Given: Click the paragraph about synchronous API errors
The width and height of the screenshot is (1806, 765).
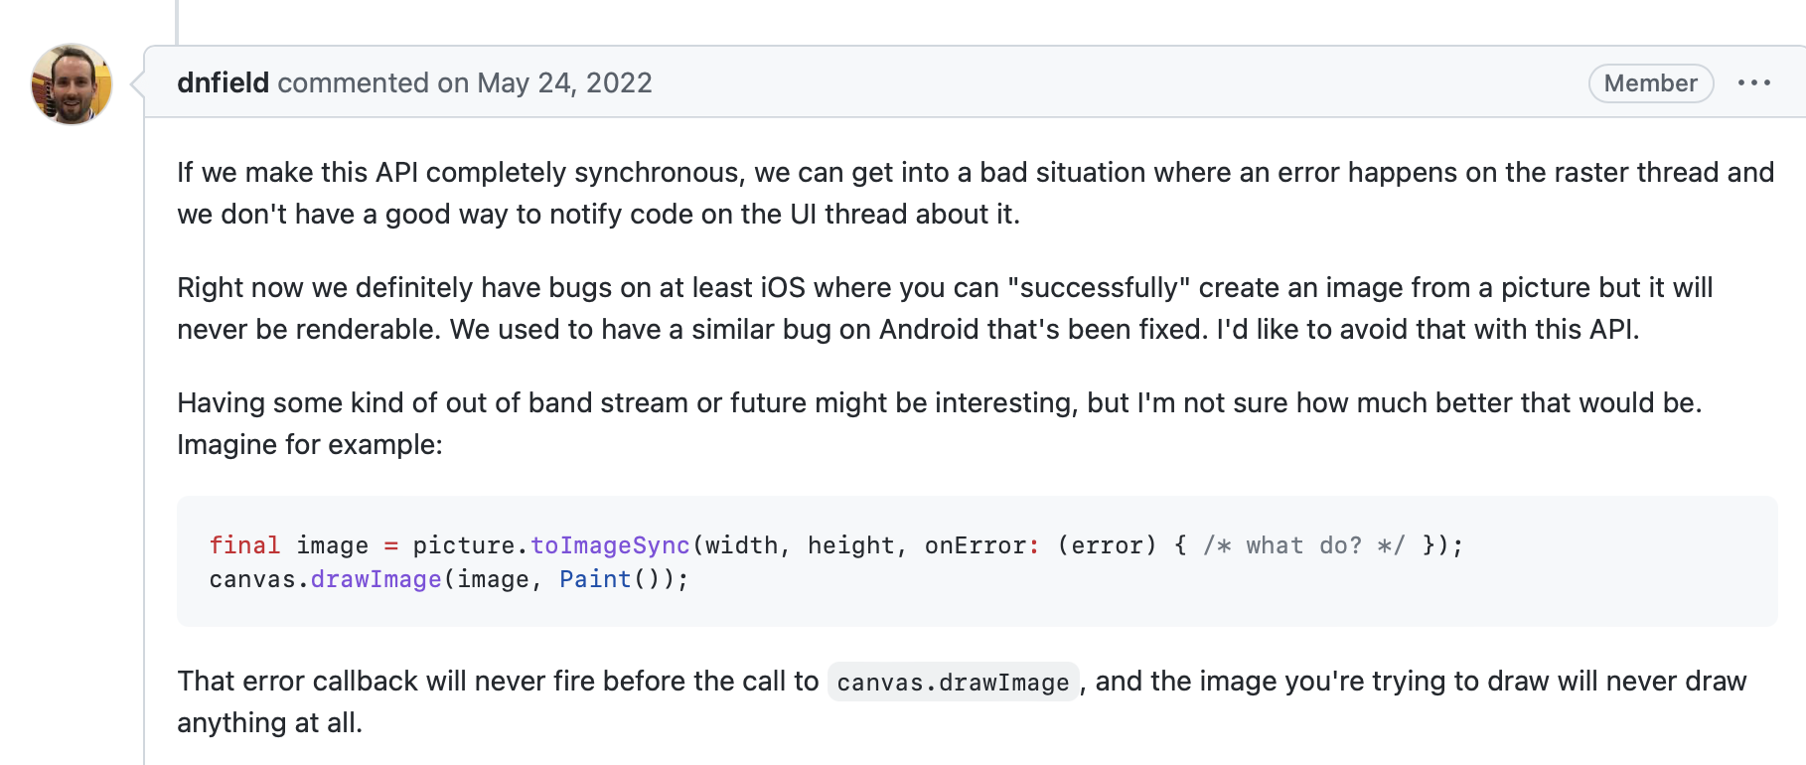Looking at the screenshot, I should (x=976, y=193).
